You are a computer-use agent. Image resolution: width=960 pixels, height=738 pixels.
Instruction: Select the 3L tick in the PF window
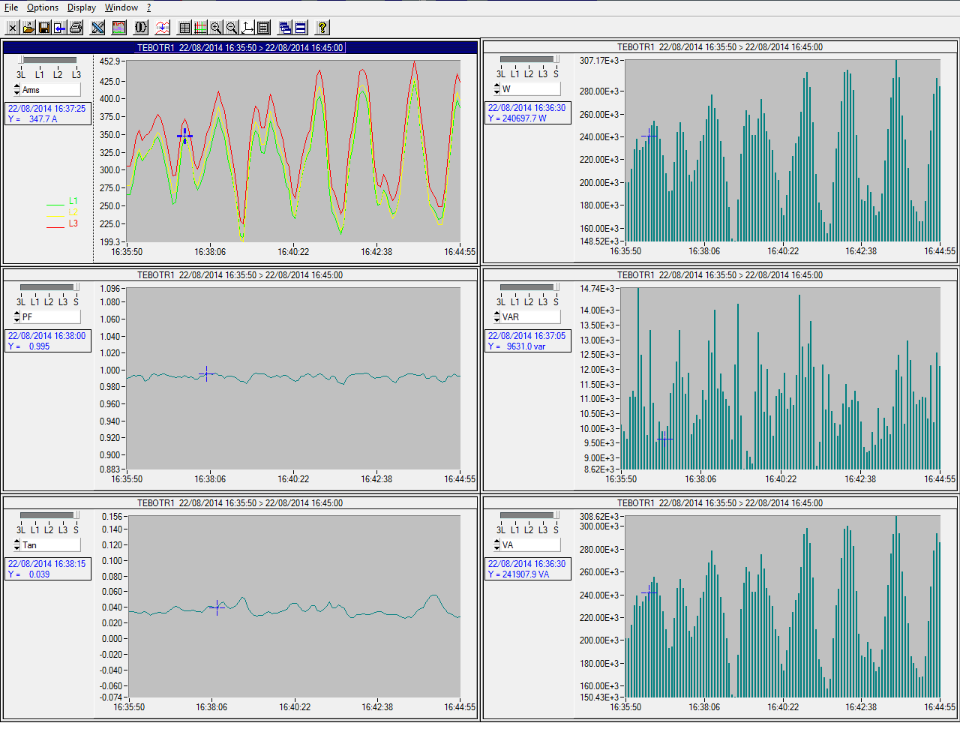21,302
